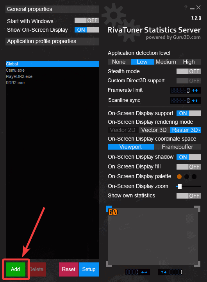
Task: Toggle Custom Direct3D support switch
Action: click(x=189, y=81)
